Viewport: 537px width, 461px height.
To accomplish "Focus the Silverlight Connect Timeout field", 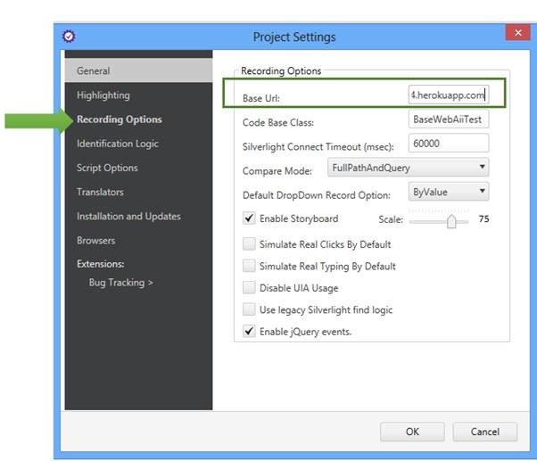I will pos(448,144).
